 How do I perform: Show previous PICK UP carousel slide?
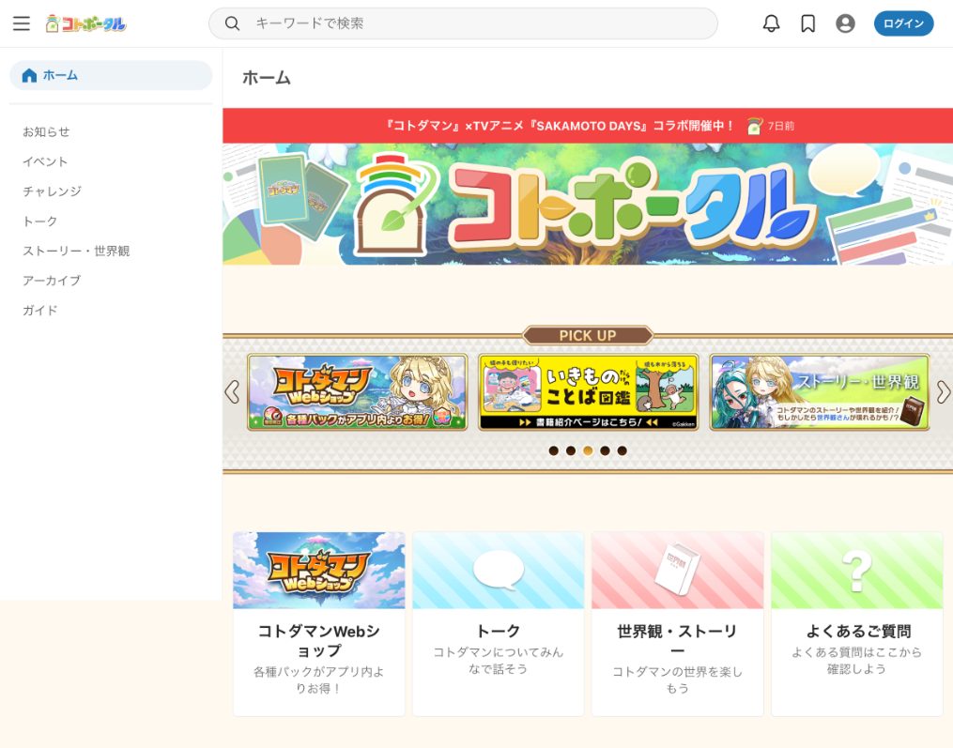(x=232, y=392)
